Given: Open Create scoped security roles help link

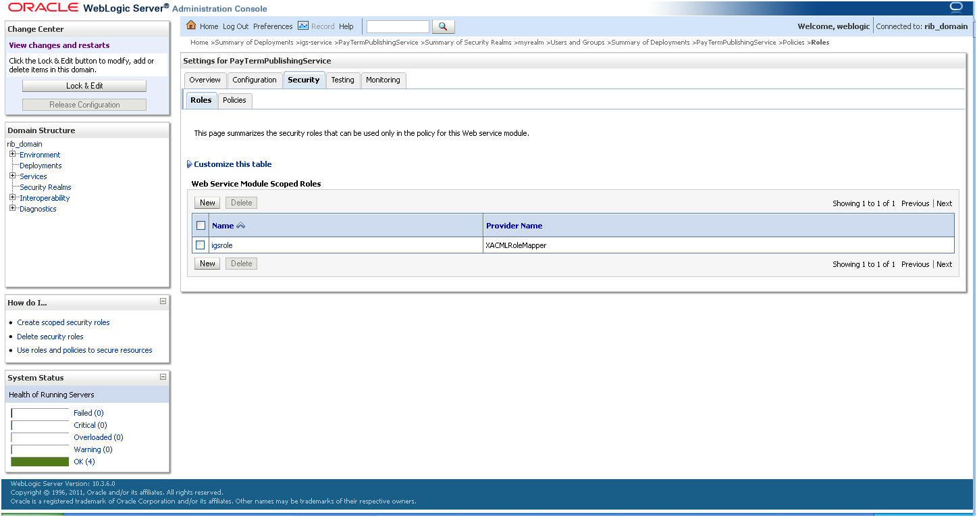Looking at the screenshot, I should click(63, 322).
